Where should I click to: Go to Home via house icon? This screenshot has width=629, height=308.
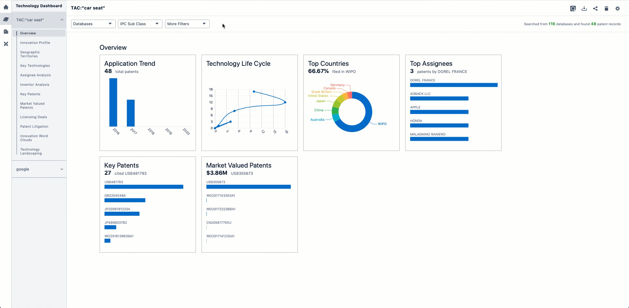pos(6,7)
